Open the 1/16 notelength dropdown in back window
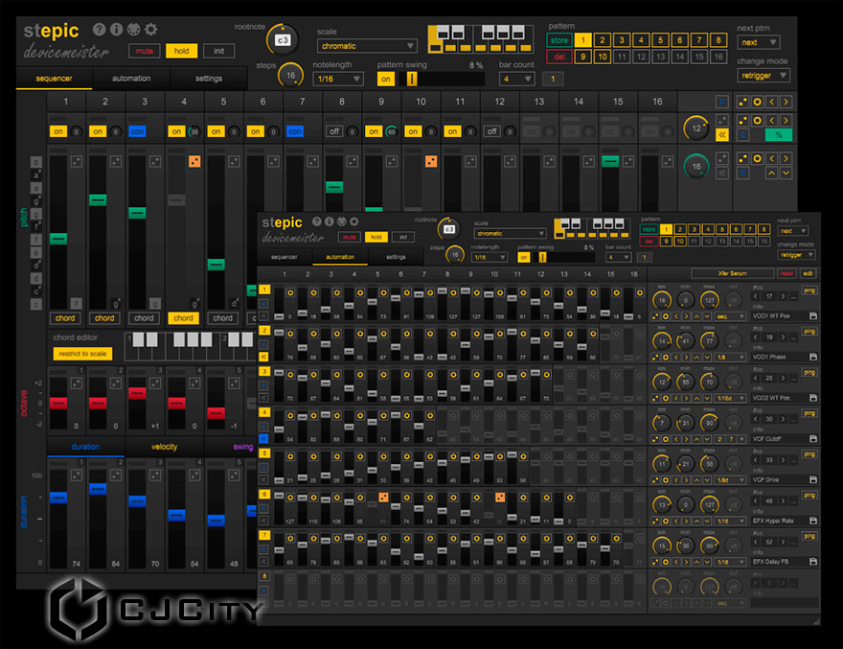The width and height of the screenshot is (843, 649). point(338,80)
